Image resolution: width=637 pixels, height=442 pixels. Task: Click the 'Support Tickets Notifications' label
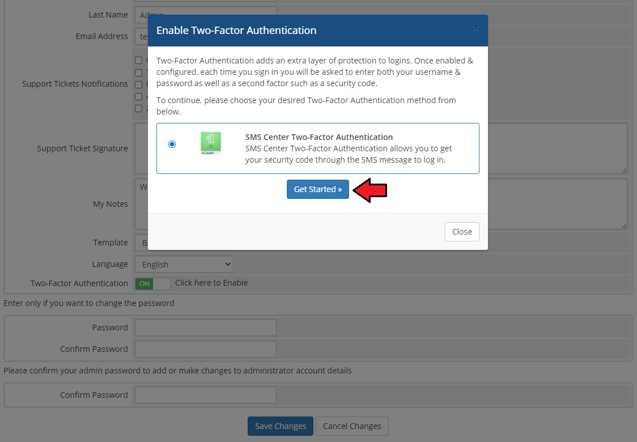[75, 84]
